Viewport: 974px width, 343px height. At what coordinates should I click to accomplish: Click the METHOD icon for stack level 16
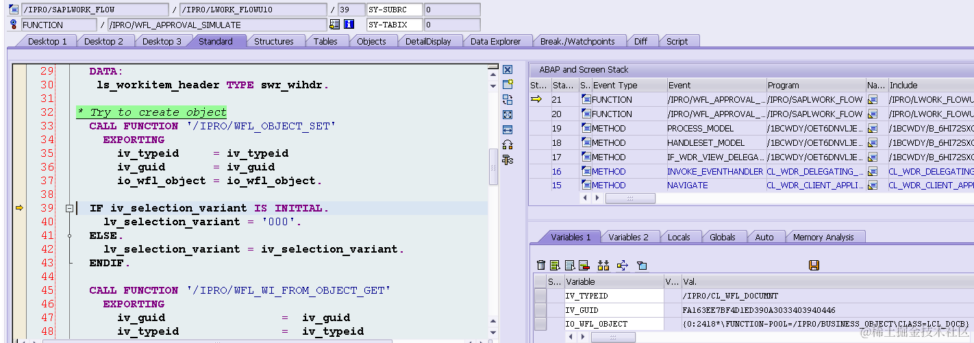586,171
